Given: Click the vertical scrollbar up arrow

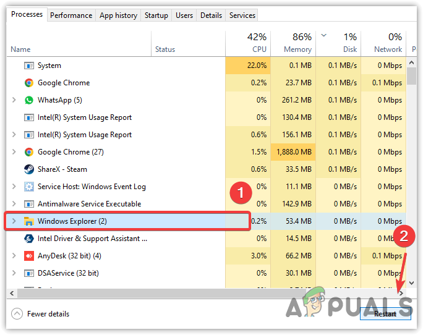Looking at the screenshot, I should [x=411, y=62].
